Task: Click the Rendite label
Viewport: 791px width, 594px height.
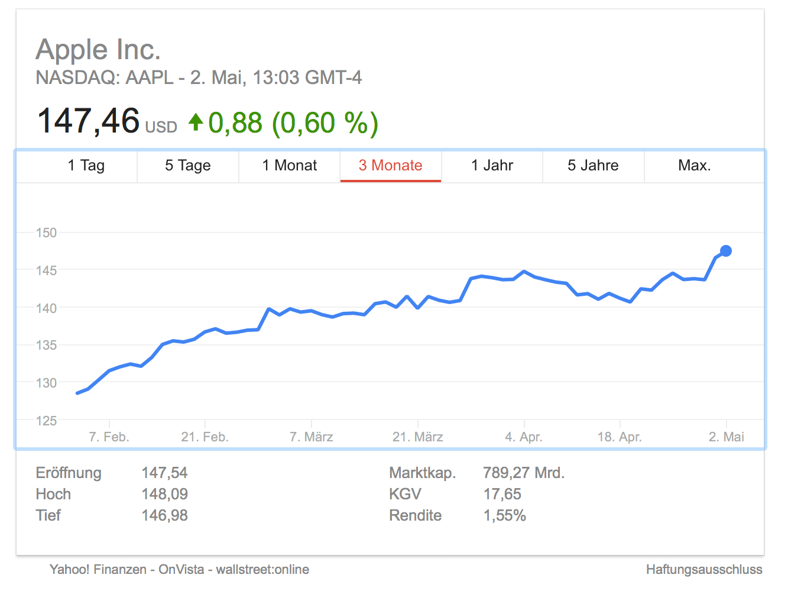Action: (x=415, y=515)
